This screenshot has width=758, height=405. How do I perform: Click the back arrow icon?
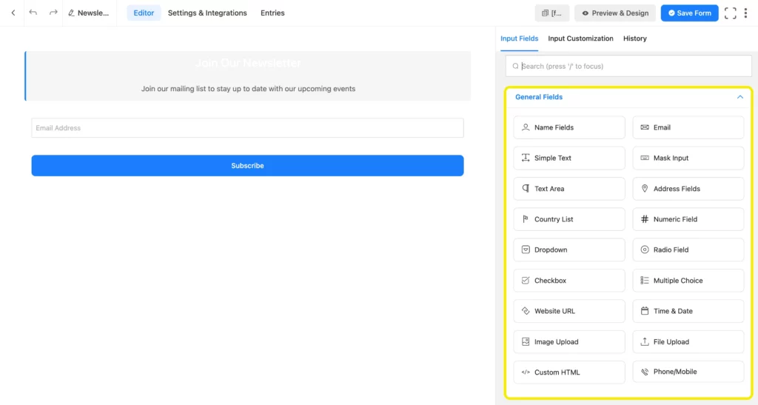click(x=13, y=13)
